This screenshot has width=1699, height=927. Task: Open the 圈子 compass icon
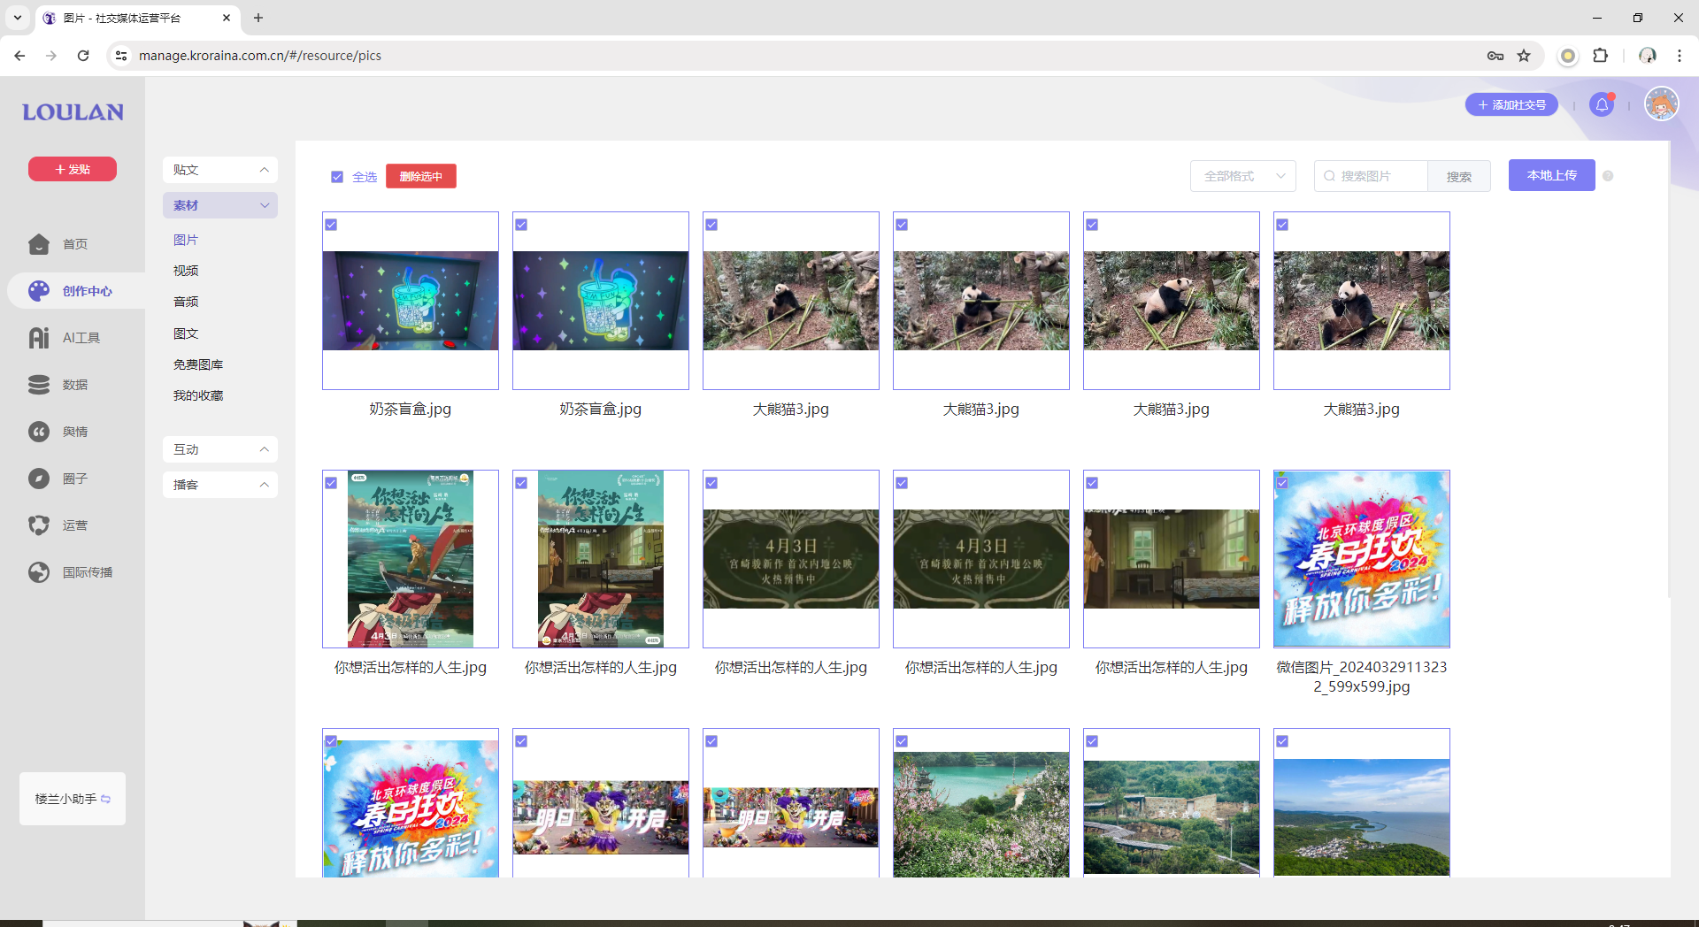(39, 479)
